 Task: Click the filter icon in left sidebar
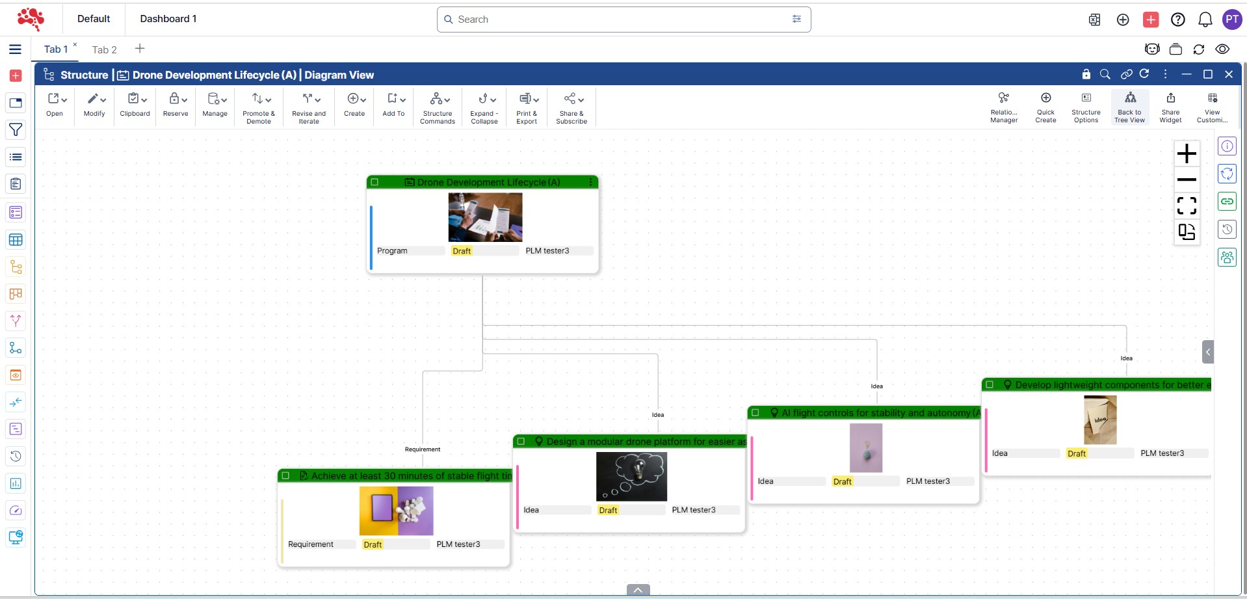click(x=16, y=130)
